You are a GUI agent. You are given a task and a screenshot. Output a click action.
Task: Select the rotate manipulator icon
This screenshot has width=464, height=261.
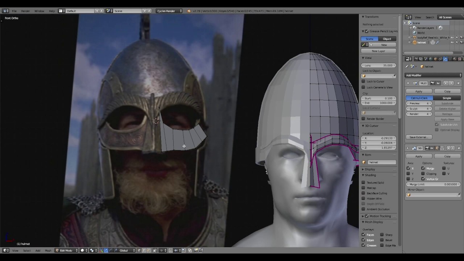tap(111, 250)
